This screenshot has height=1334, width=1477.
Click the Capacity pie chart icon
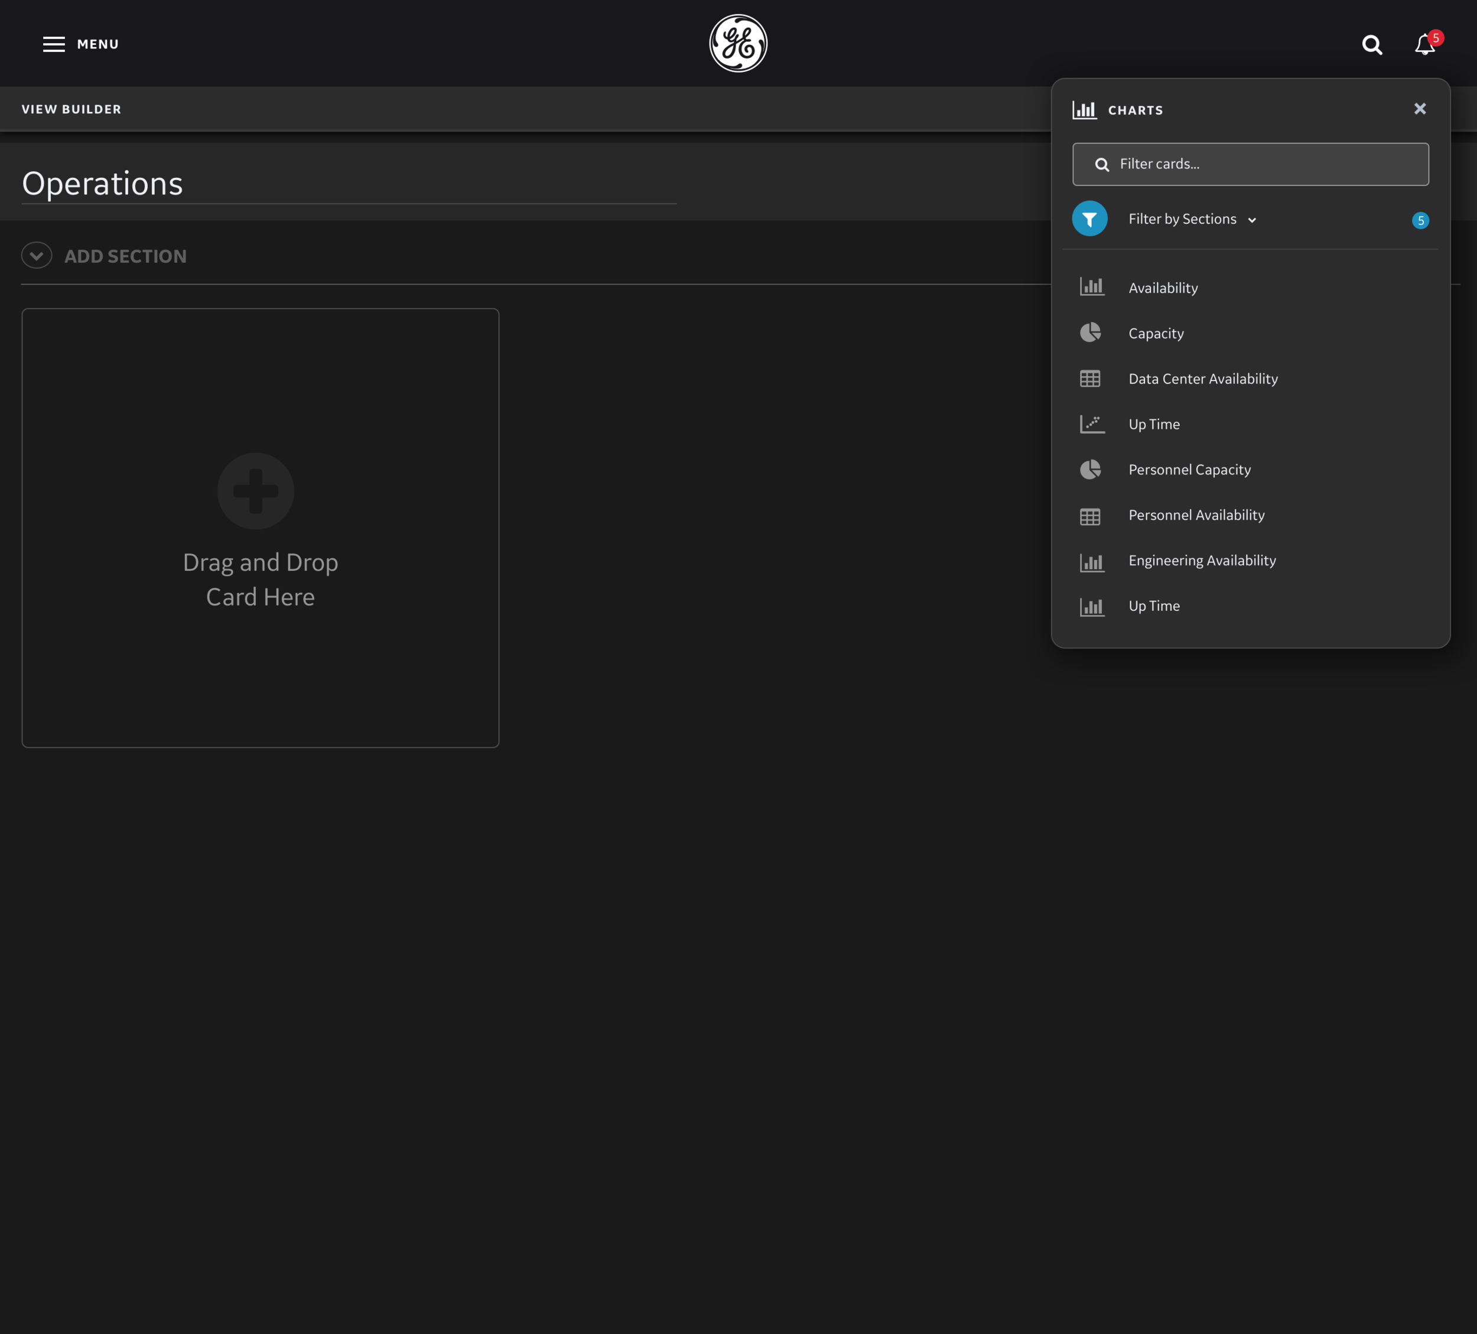coord(1090,333)
